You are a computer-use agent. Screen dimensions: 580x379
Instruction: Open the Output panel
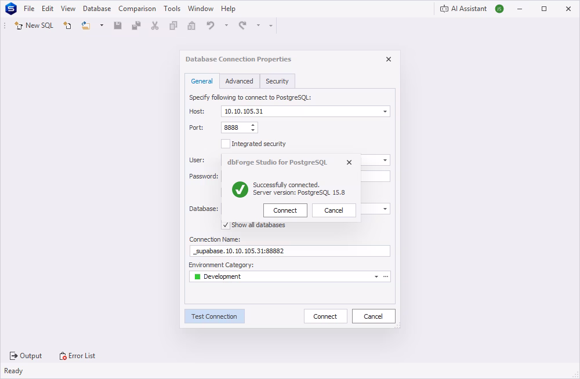click(x=26, y=356)
